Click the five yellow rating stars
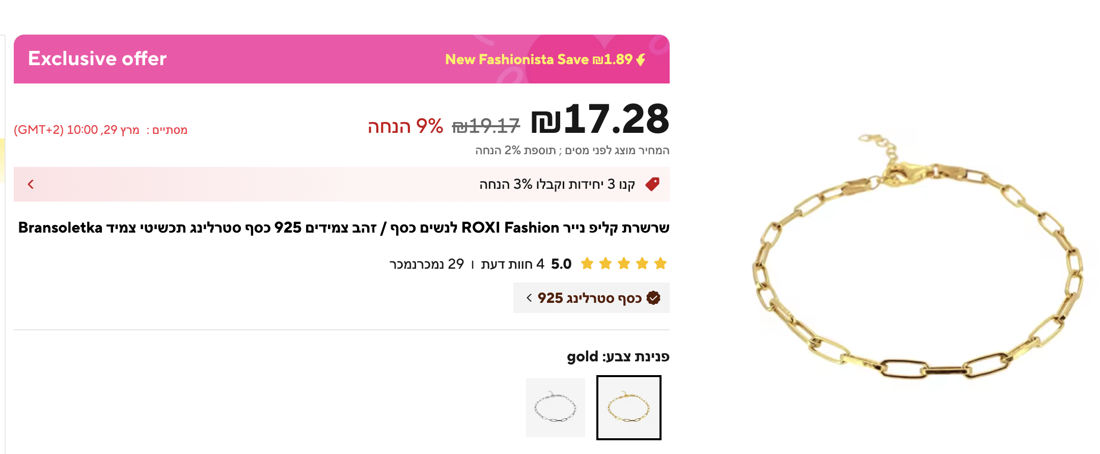 tap(624, 264)
